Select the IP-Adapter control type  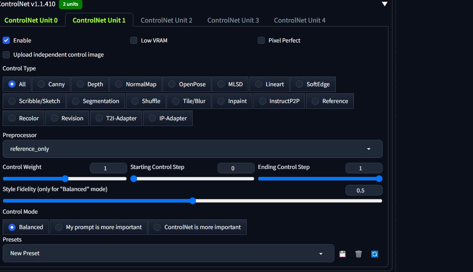[x=167, y=118]
